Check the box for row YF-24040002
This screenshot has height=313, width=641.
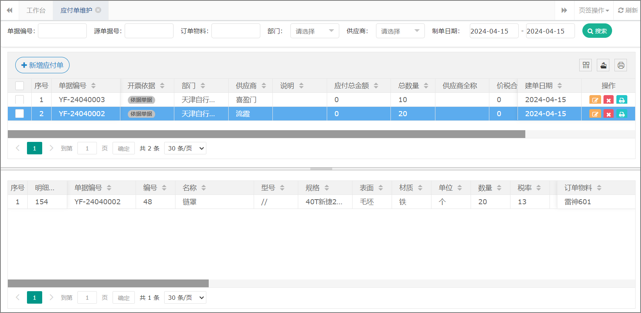pos(20,114)
